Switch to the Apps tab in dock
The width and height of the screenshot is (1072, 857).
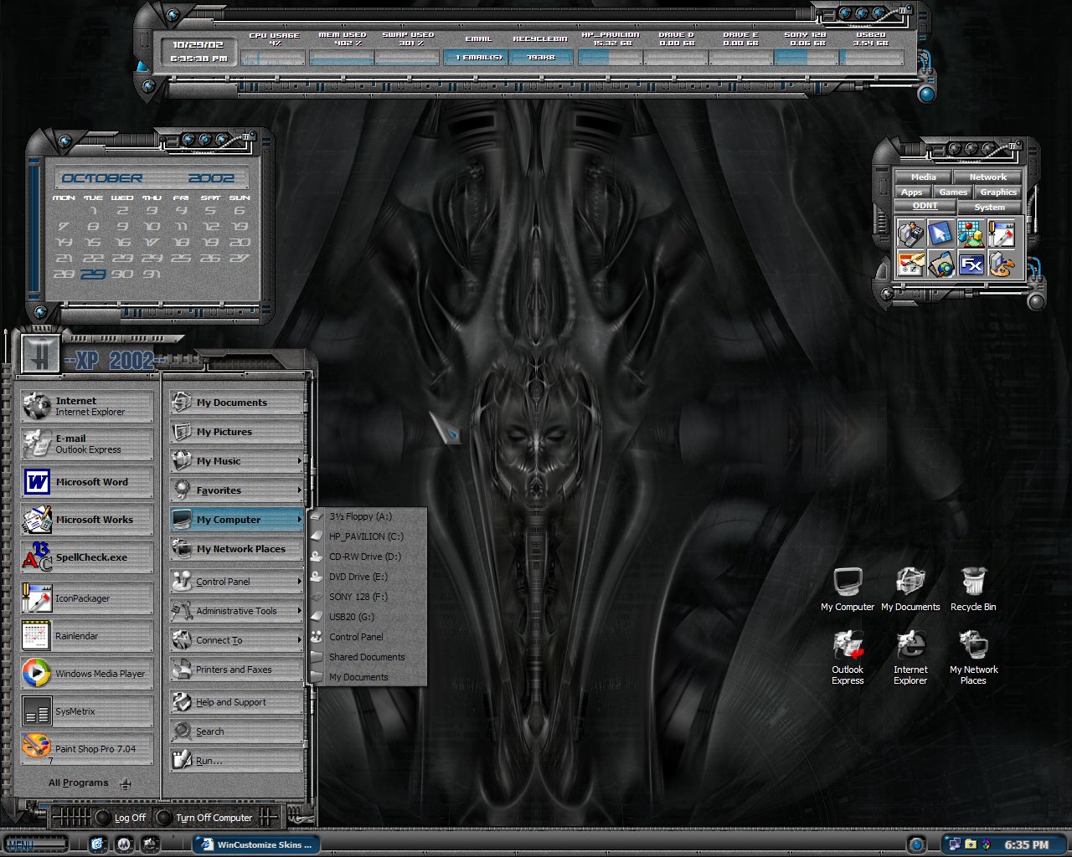912,192
